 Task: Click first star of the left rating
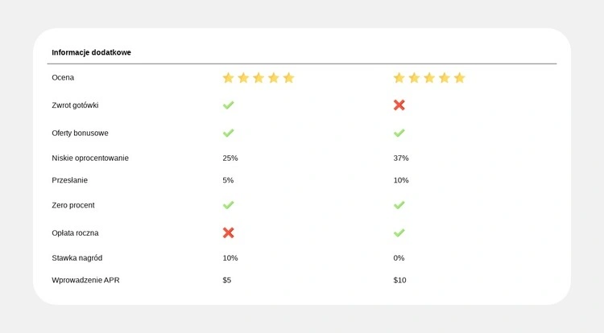(x=228, y=78)
